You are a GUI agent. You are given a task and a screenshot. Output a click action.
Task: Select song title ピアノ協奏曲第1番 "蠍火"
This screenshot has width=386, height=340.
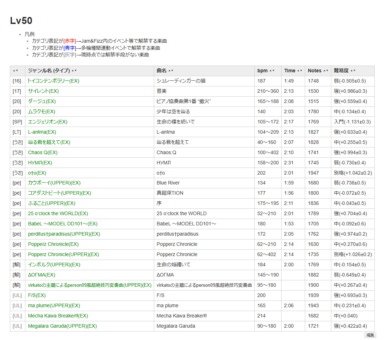tap(183, 101)
